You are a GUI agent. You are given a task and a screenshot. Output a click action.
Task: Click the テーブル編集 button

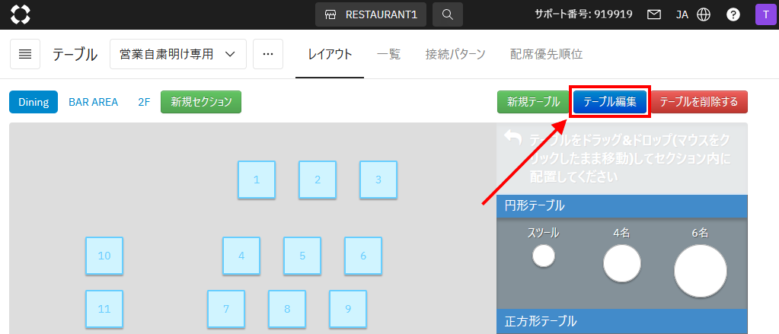pyautogui.click(x=610, y=102)
